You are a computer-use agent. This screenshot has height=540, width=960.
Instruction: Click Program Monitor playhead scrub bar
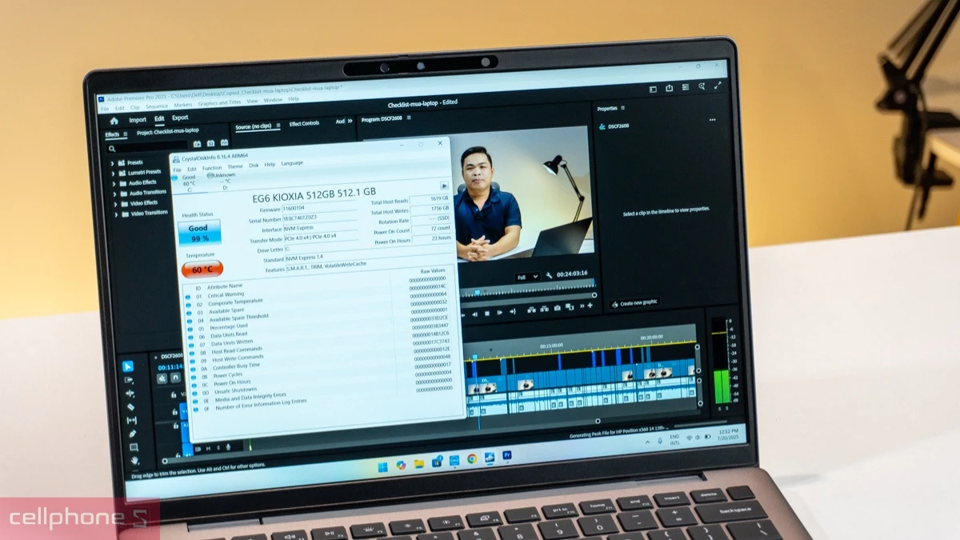coord(527,290)
